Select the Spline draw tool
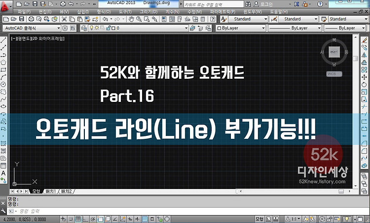Screen dimensions: 370x223 [x=3, y=99]
